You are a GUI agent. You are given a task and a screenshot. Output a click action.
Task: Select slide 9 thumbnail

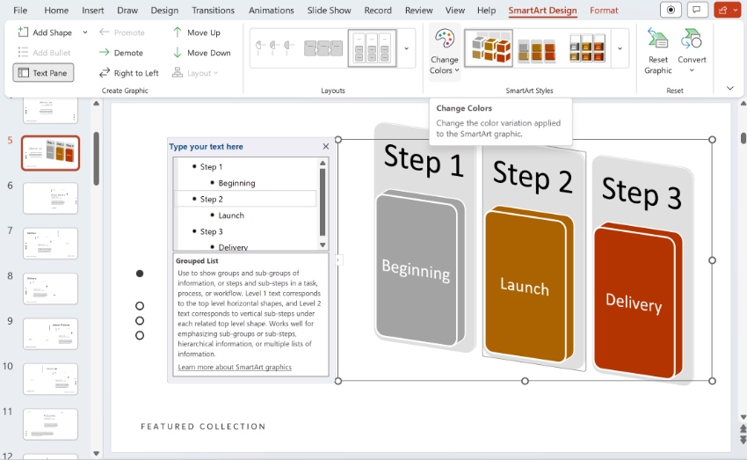tap(50, 333)
